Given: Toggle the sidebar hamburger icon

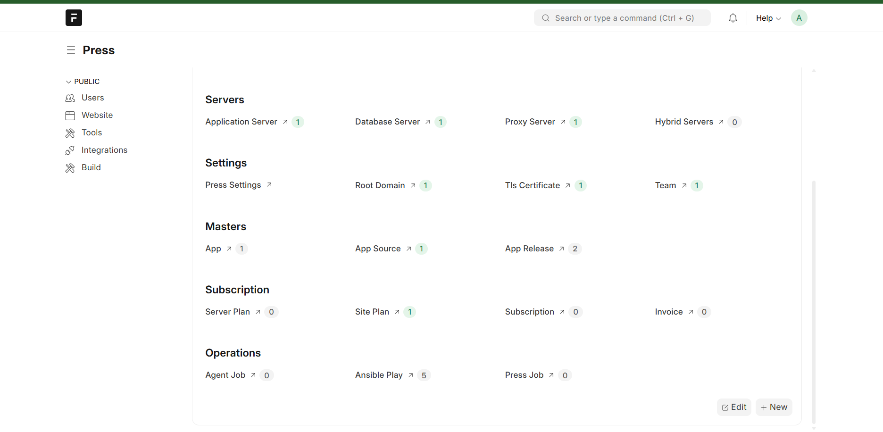Looking at the screenshot, I should pyautogui.click(x=71, y=50).
